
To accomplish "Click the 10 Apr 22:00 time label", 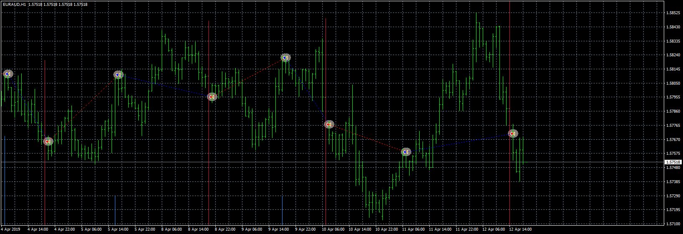I will (387, 229).
